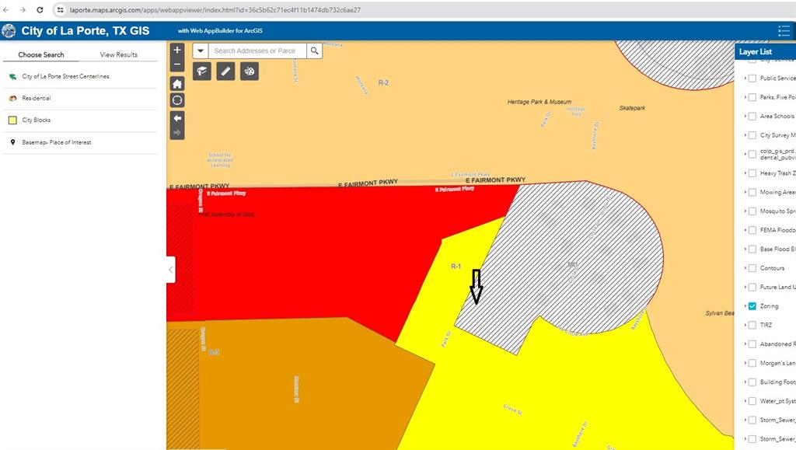Toggle the layer list icon in header

click(784, 31)
